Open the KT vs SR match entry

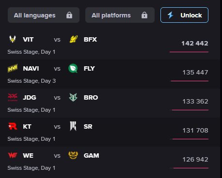pos(110,132)
